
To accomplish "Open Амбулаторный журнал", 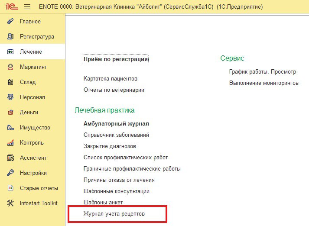I will pyautogui.click(x=116, y=124).
